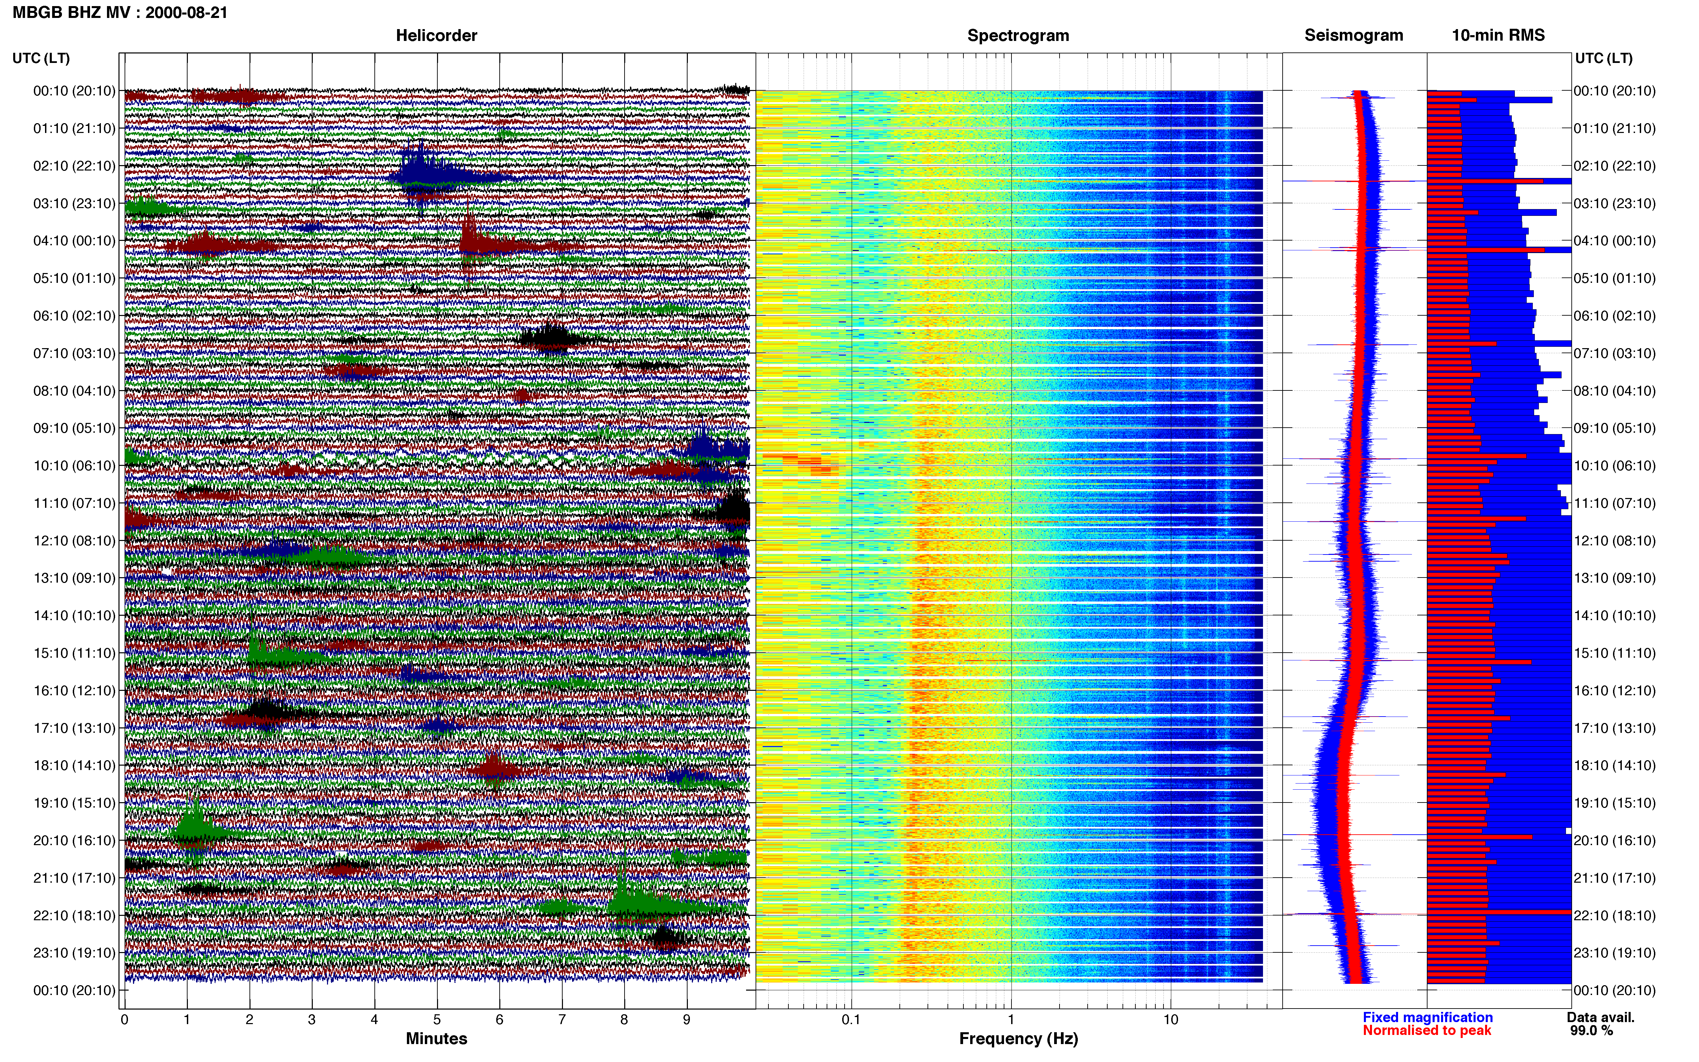Image resolution: width=1699 pixels, height=1062 pixels.
Task: Click right time label '23:10 (19:10)'
Action: [1615, 953]
